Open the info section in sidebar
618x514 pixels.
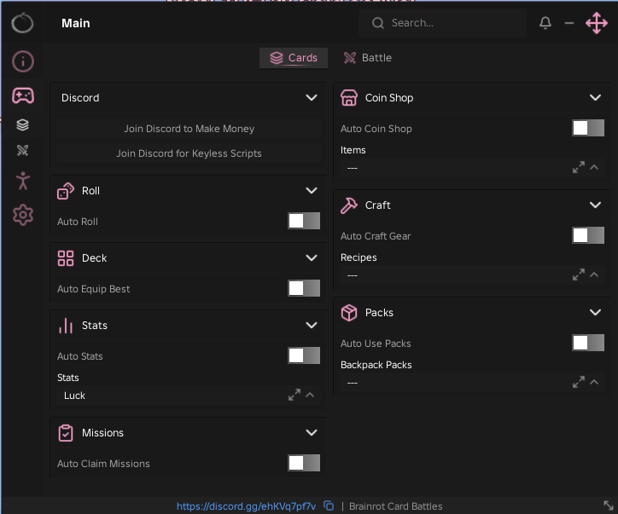pyautogui.click(x=23, y=61)
